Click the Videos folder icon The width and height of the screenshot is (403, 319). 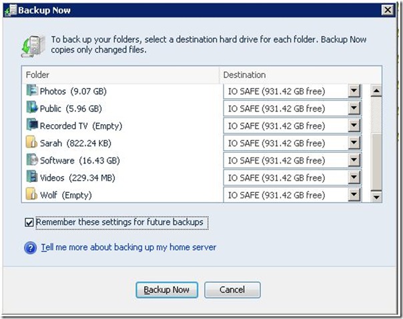click(31, 178)
